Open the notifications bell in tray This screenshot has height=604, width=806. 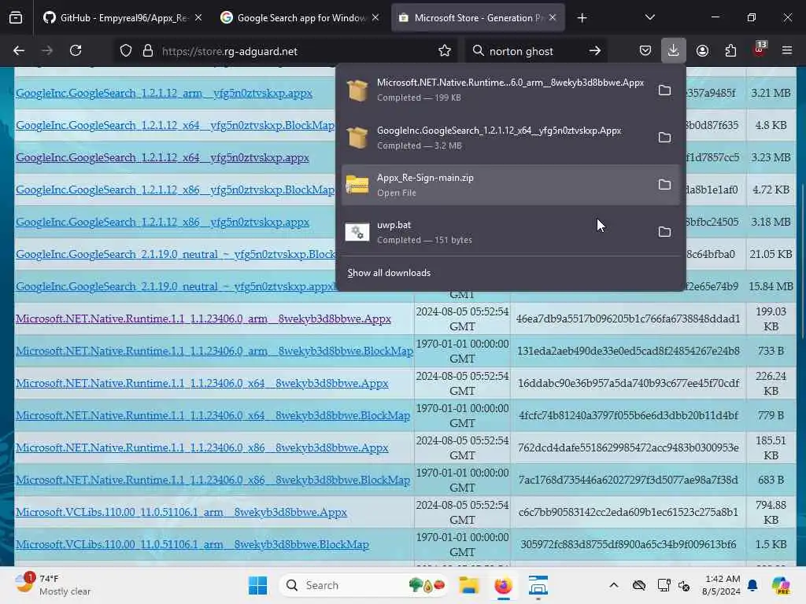click(x=752, y=585)
